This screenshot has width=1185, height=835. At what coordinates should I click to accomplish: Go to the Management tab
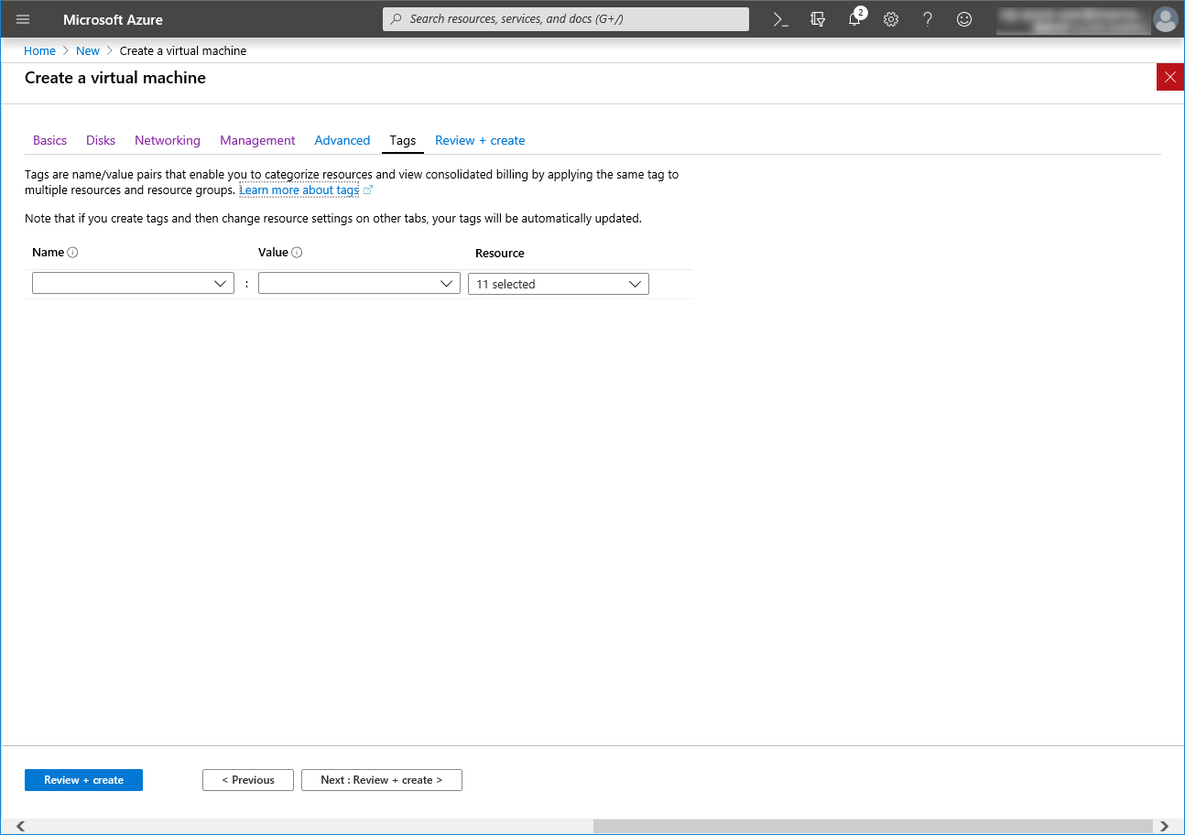257,140
